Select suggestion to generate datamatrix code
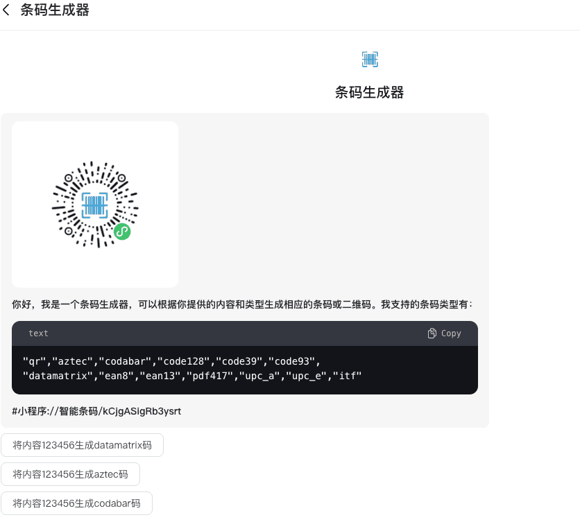 pyautogui.click(x=82, y=446)
